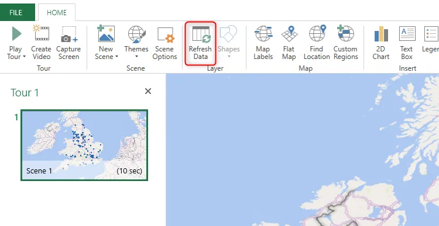The image size is (439, 226).
Task: Click Refresh Data in Layer group
Action: coord(200,43)
